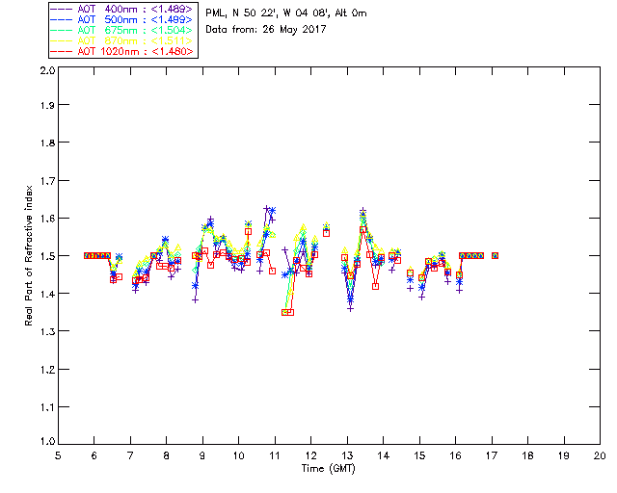
Task: Click the 1.5 y-axis label
Action: pyautogui.click(x=48, y=256)
